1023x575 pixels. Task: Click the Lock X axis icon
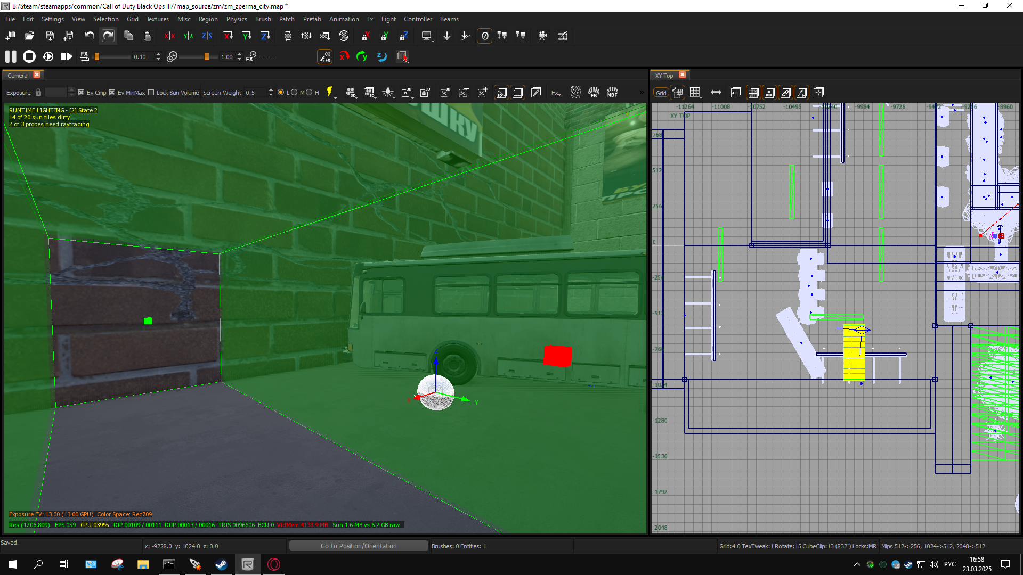[x=366, y=36]
